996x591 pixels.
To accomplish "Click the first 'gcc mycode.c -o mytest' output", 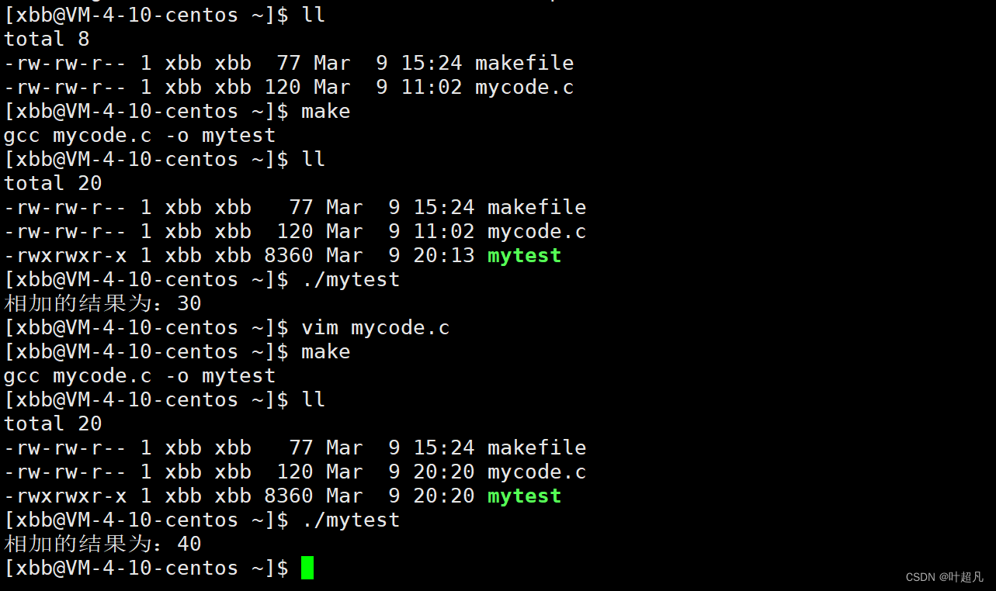I will (140, 136).
